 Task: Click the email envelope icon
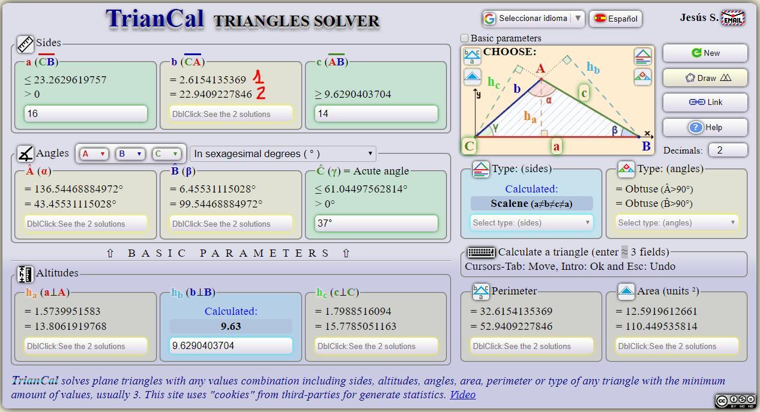733,18
